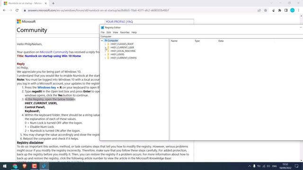Screen dimensions: 303x170
Task: Expand the HKEY_LOCAL_MACHINE node
Action: (105, 51)
